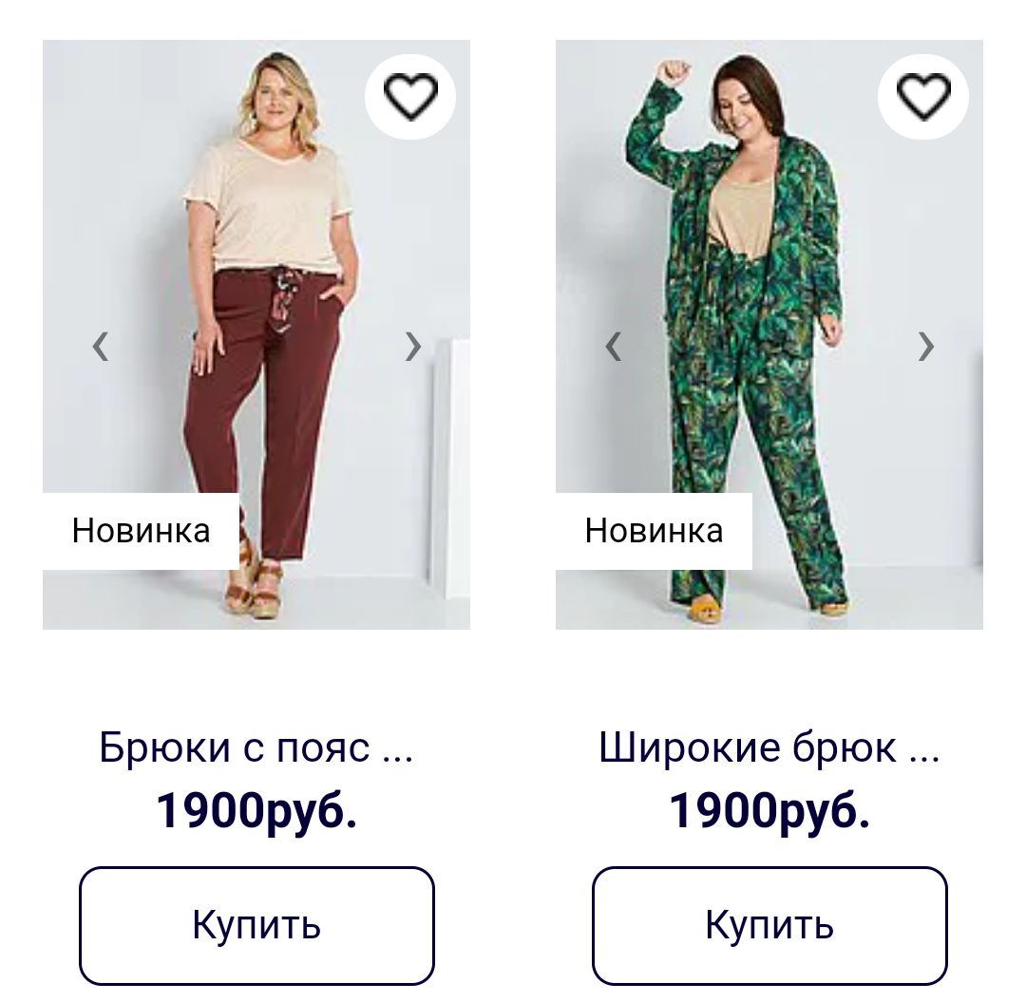1026x1002 pixels.
Task: Click the burgundy trousers product image
Action: (x=256, y=335)
